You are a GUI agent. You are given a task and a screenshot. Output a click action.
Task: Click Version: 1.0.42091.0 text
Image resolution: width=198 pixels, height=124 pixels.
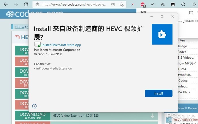(x=48, y=54)
